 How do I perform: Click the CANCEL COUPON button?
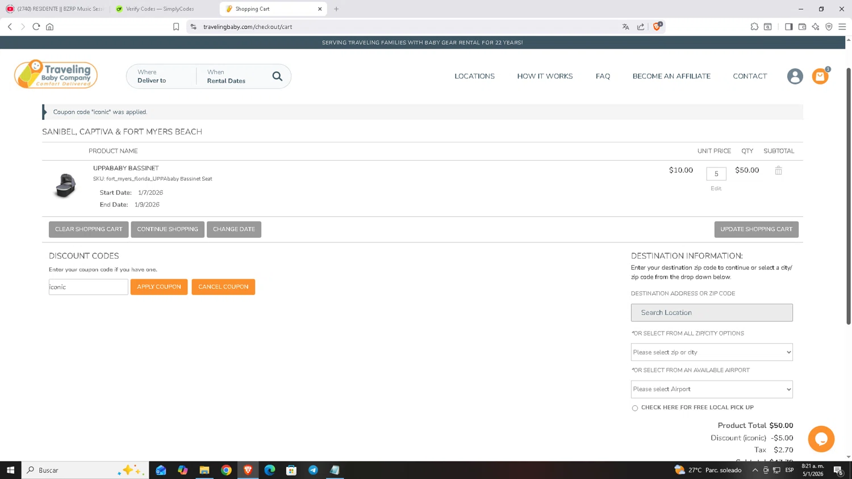pos(223,287)
